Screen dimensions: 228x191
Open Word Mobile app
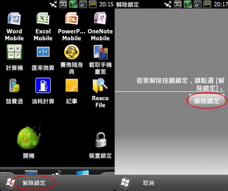click(x=14, y=26)
